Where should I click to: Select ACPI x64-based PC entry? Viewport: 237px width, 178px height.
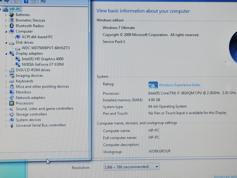[37, 37]
